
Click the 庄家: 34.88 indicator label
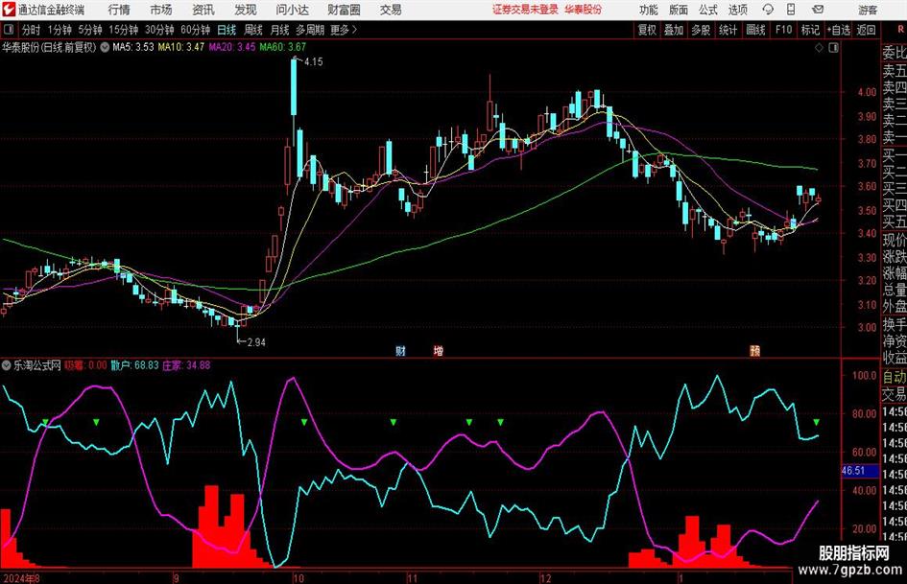186,365
